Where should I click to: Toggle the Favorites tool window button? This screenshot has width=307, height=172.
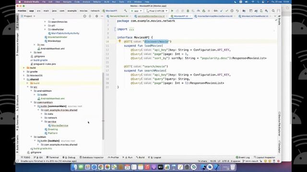17,123
